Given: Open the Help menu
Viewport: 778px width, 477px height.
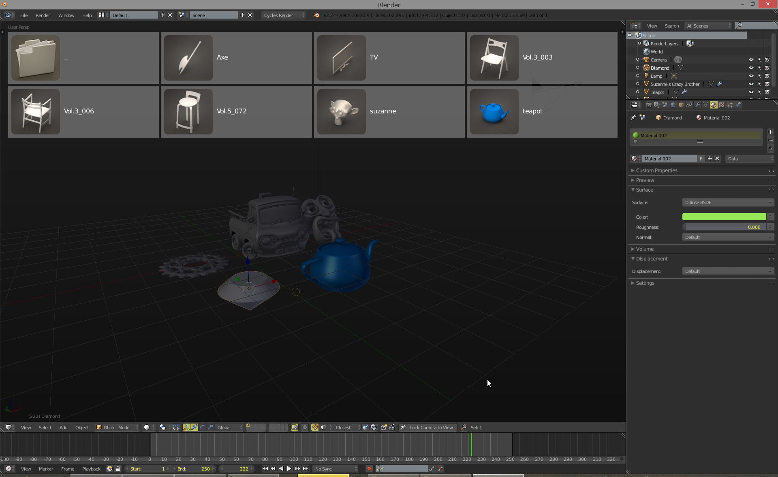Looking at the screenshot, I should tap(87, 15).
